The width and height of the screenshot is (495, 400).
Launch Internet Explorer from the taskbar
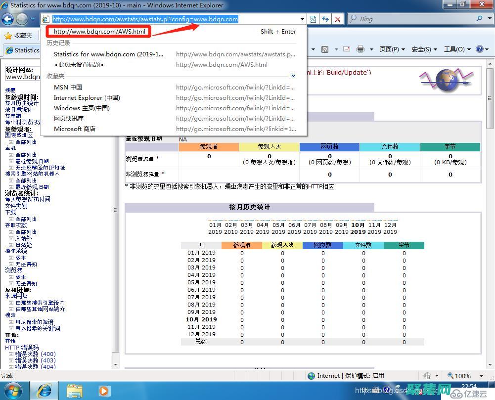pyautogui.click(x=45, y=391)
